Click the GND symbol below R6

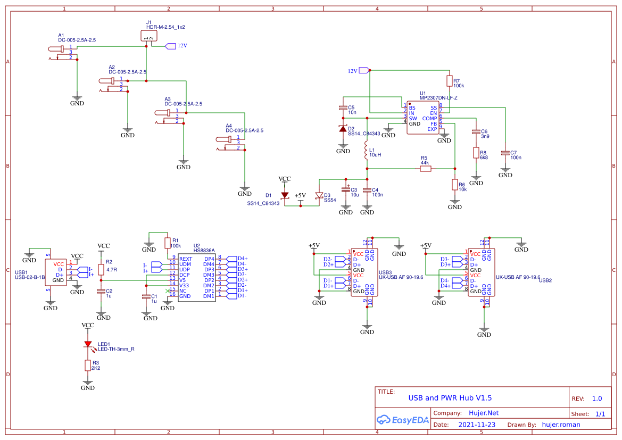tap(455, 205)
